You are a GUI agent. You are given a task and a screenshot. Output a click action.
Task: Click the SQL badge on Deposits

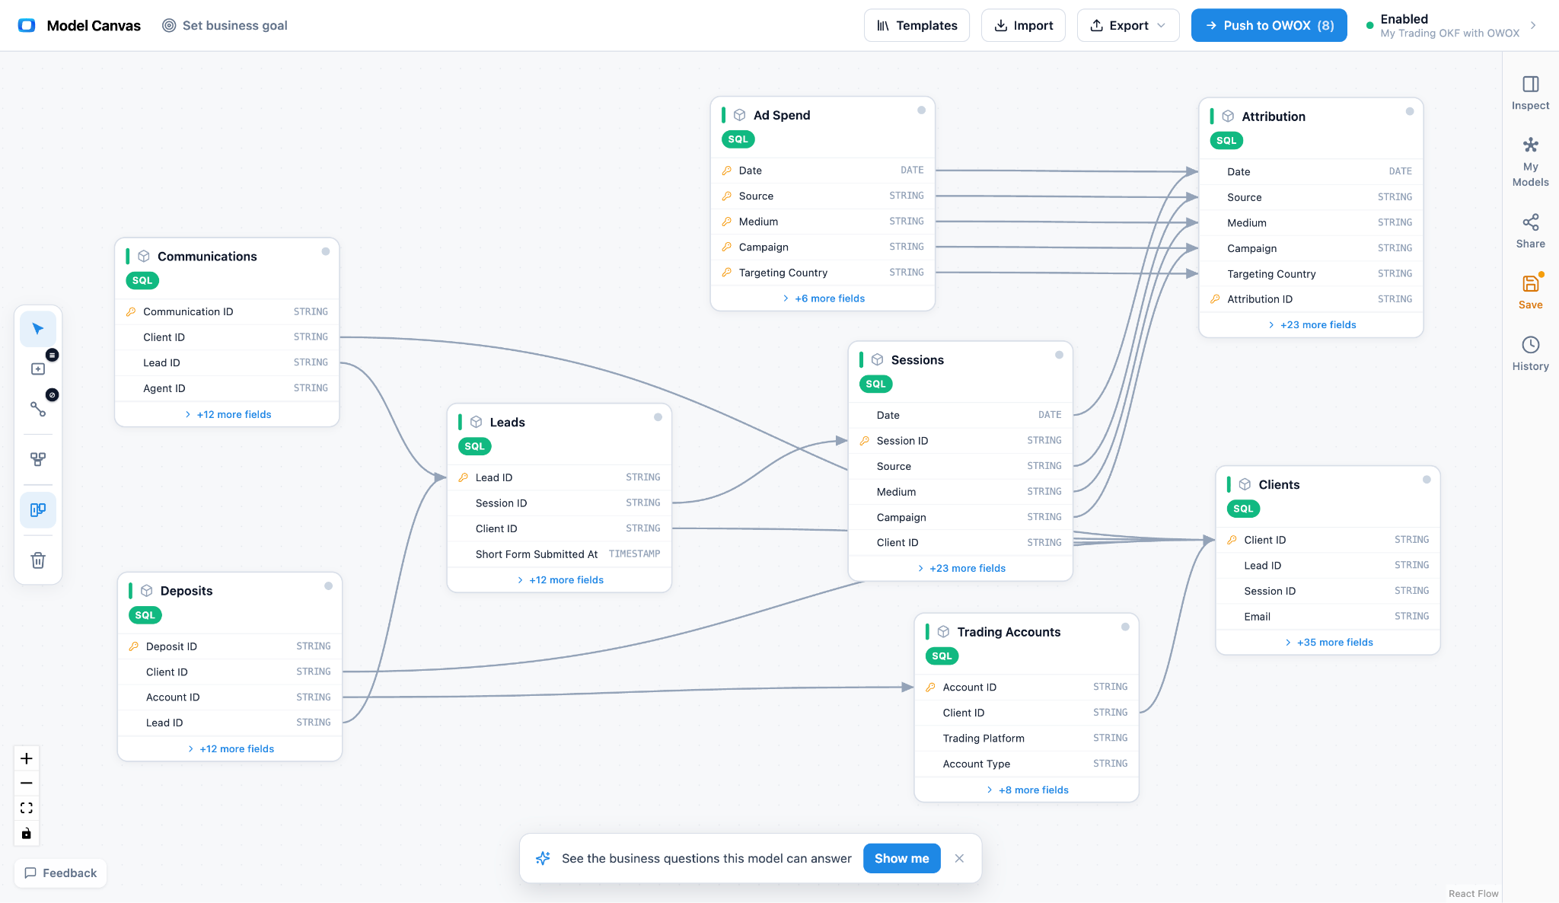tap(145, 615)
